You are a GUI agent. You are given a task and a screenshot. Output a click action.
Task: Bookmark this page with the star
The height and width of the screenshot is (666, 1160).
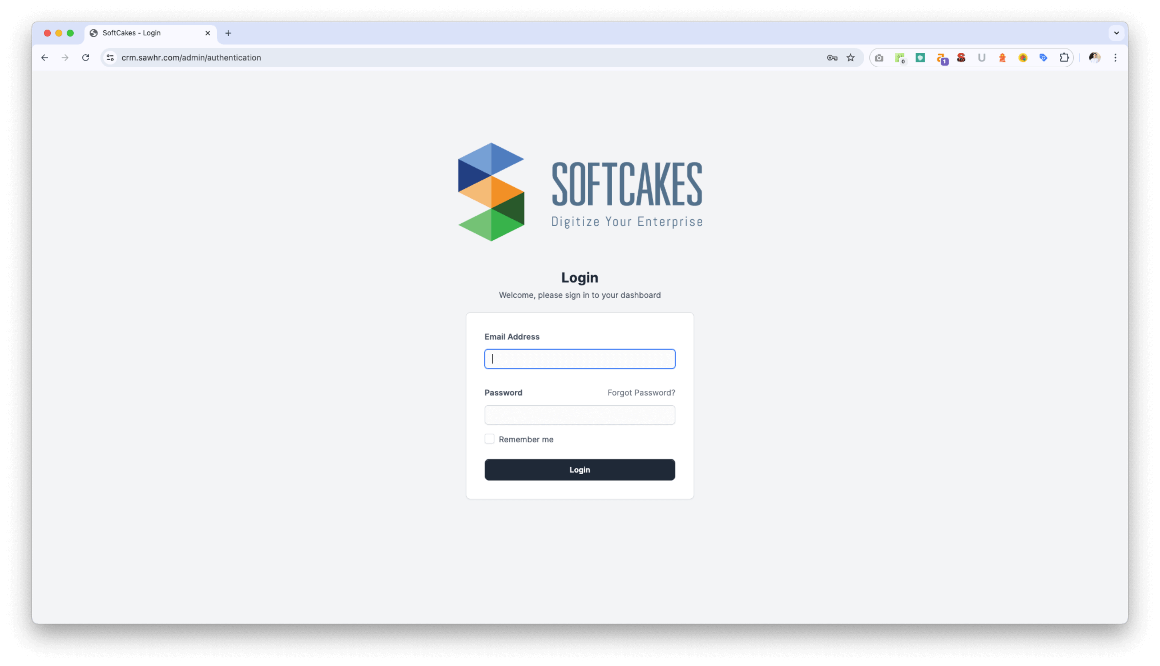pos(851,58)
